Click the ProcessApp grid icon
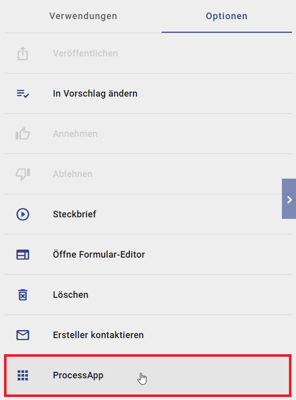296x400 pixels. (23, 375)
